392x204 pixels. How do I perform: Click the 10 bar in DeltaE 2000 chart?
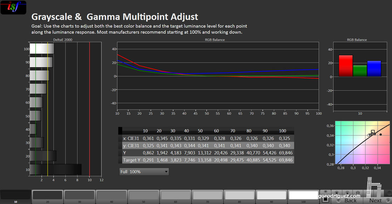pyautogui.click(x=56, y=169)
